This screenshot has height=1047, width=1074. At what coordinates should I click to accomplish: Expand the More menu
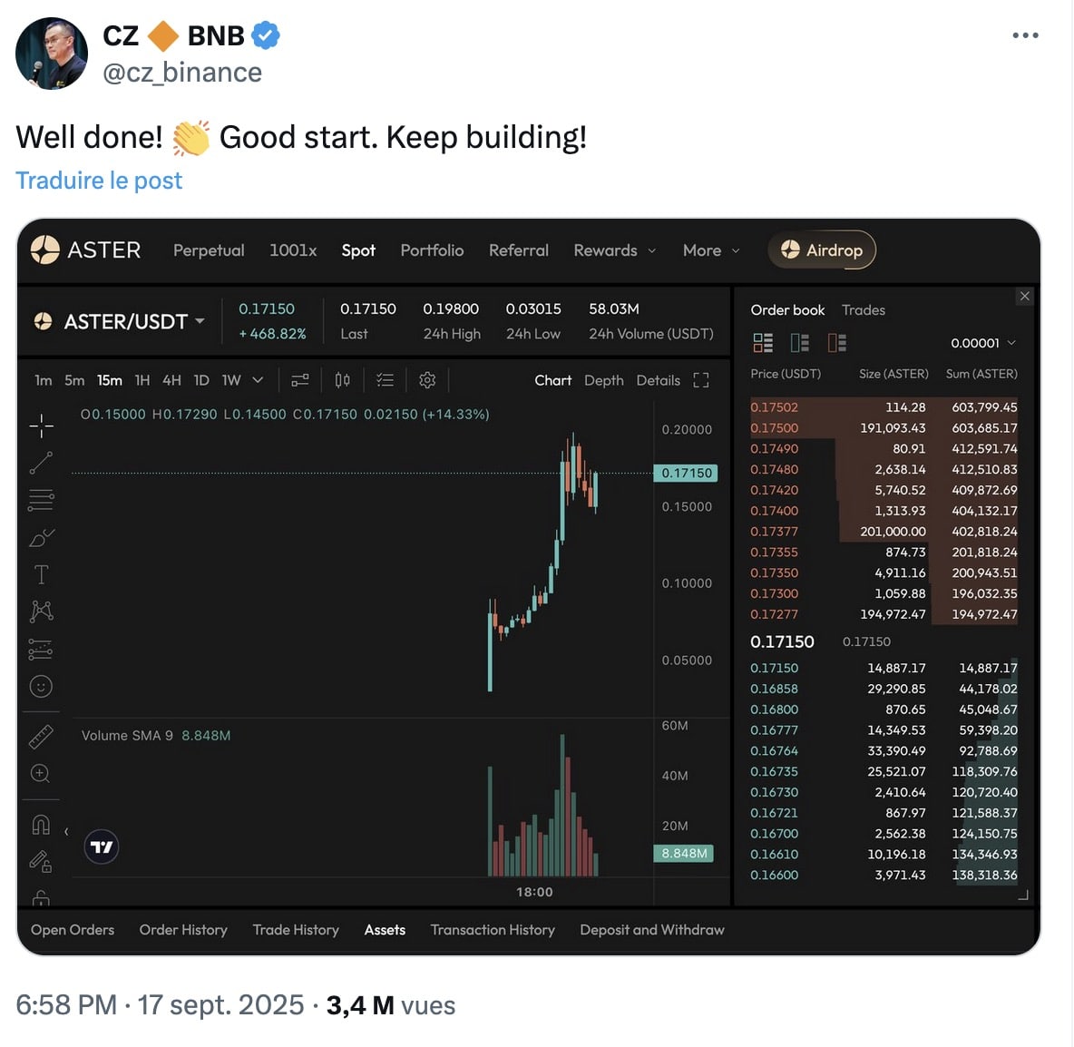(x=711, y=250)
